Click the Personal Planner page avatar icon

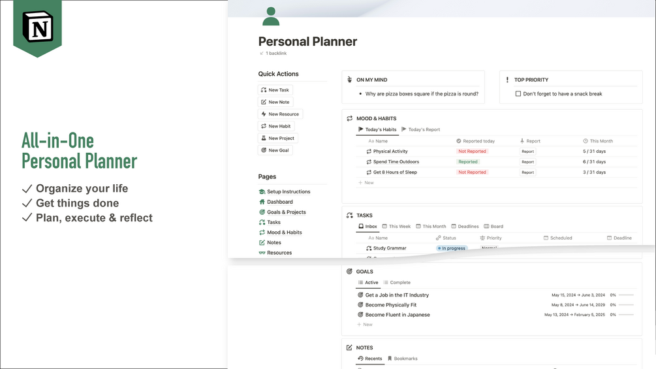(x=271, y=16)
